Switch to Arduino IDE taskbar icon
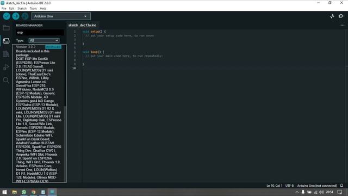The image size is (348, 196). pos(52,192)
